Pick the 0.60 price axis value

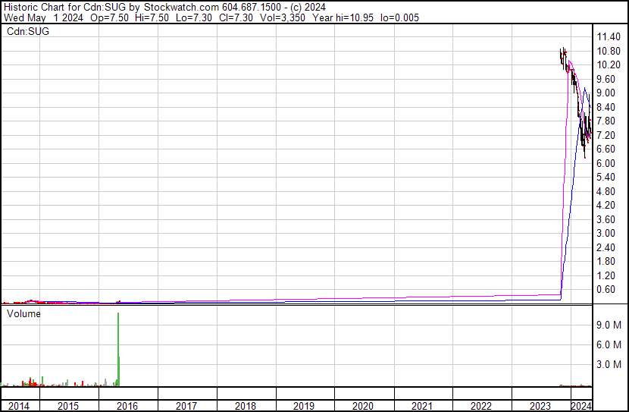tap(606, 290)
